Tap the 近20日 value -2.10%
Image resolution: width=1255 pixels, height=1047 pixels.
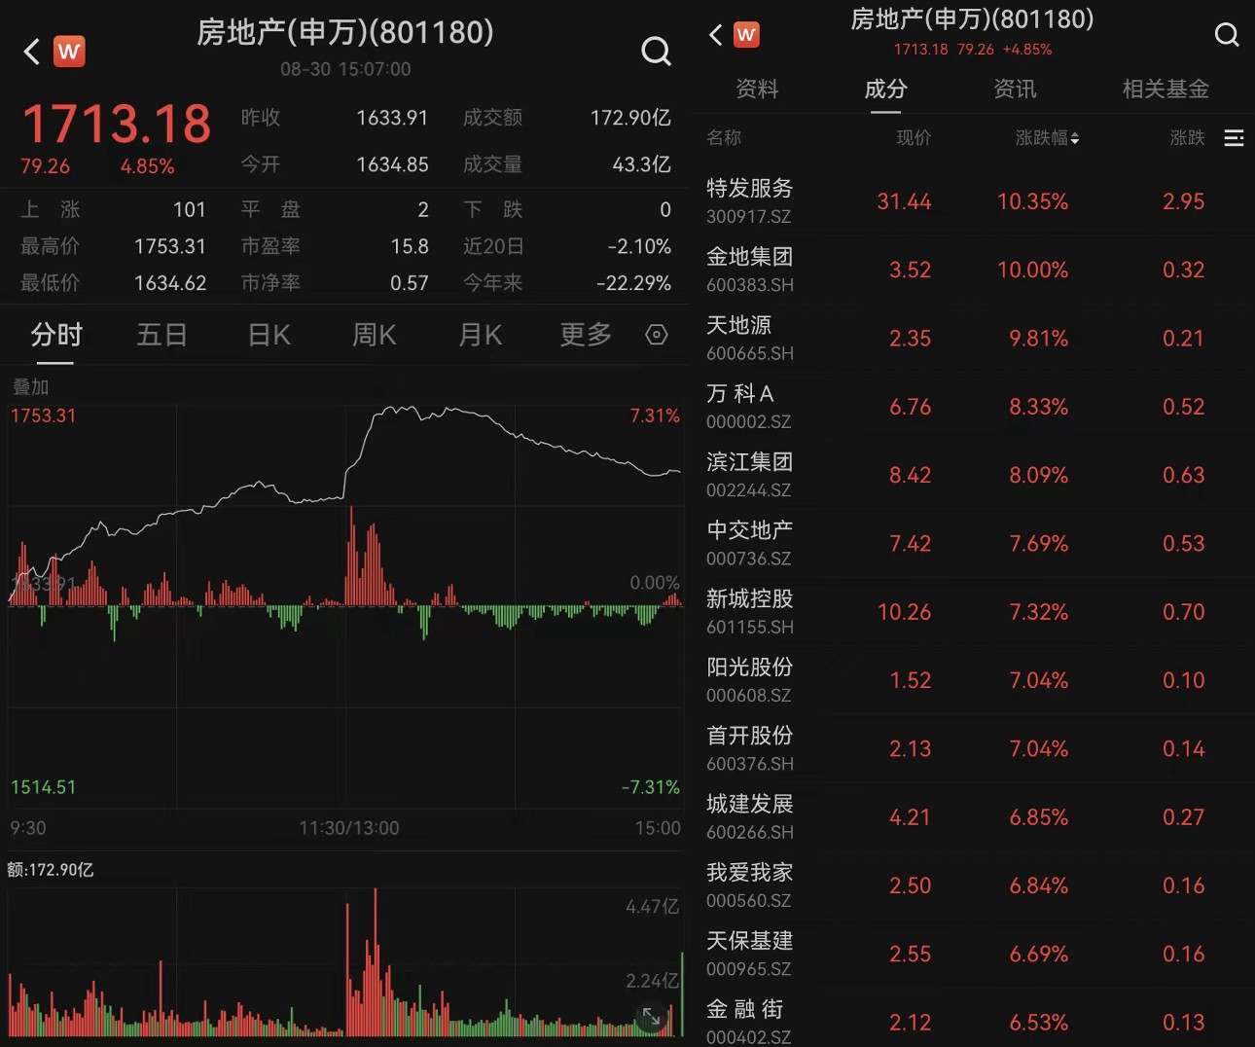point(639,246)
